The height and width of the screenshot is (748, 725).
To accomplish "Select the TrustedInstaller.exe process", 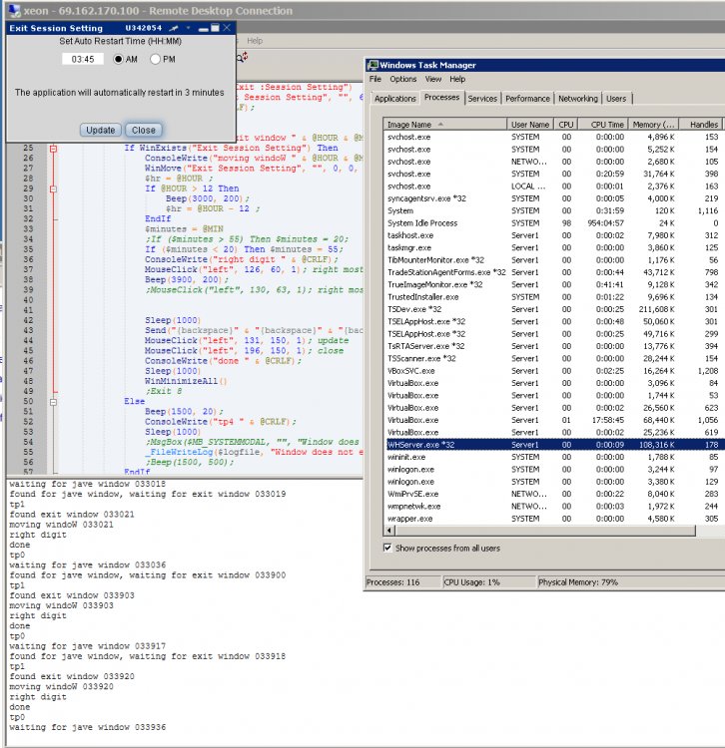I will (x=554, y=297).
